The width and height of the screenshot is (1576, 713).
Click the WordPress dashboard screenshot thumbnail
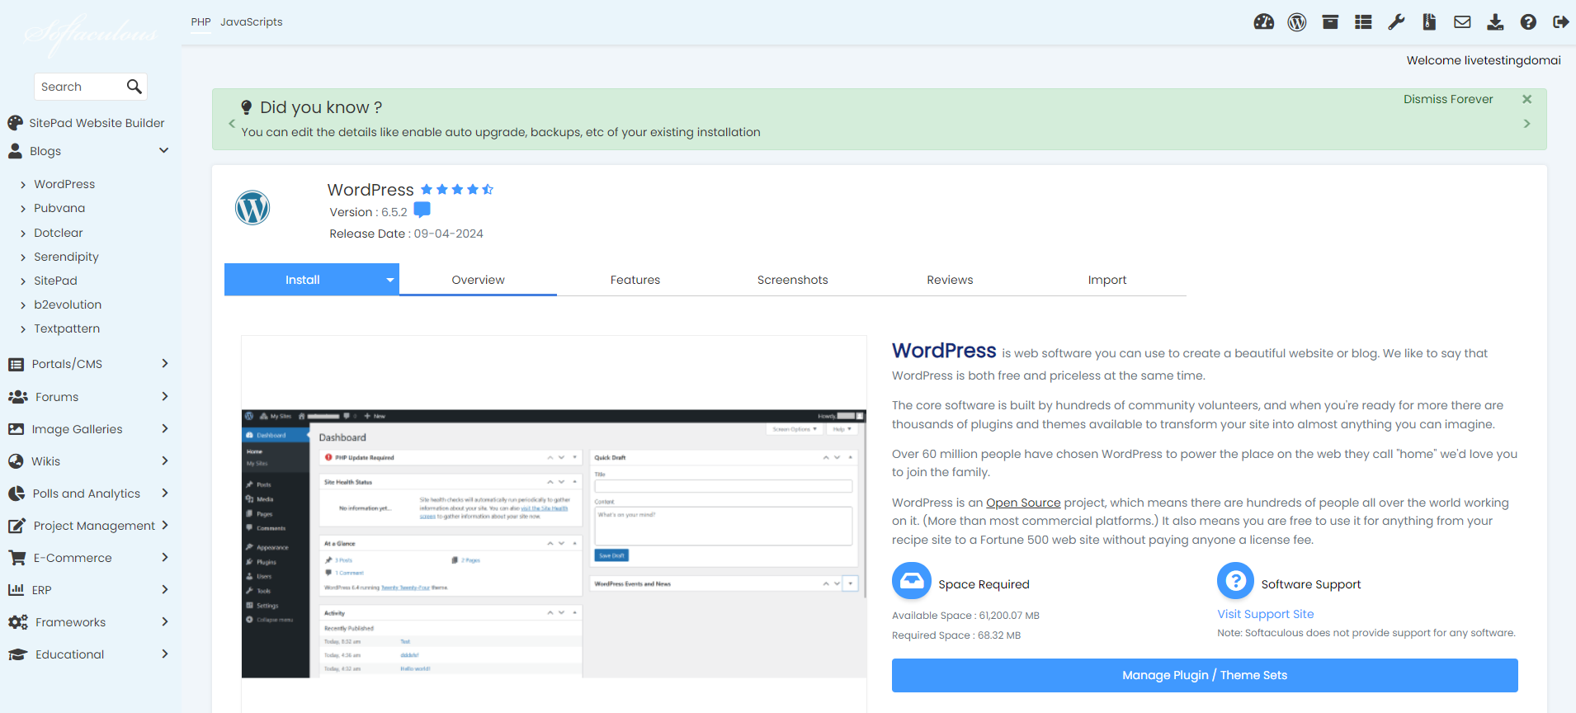tap(554, 544)
